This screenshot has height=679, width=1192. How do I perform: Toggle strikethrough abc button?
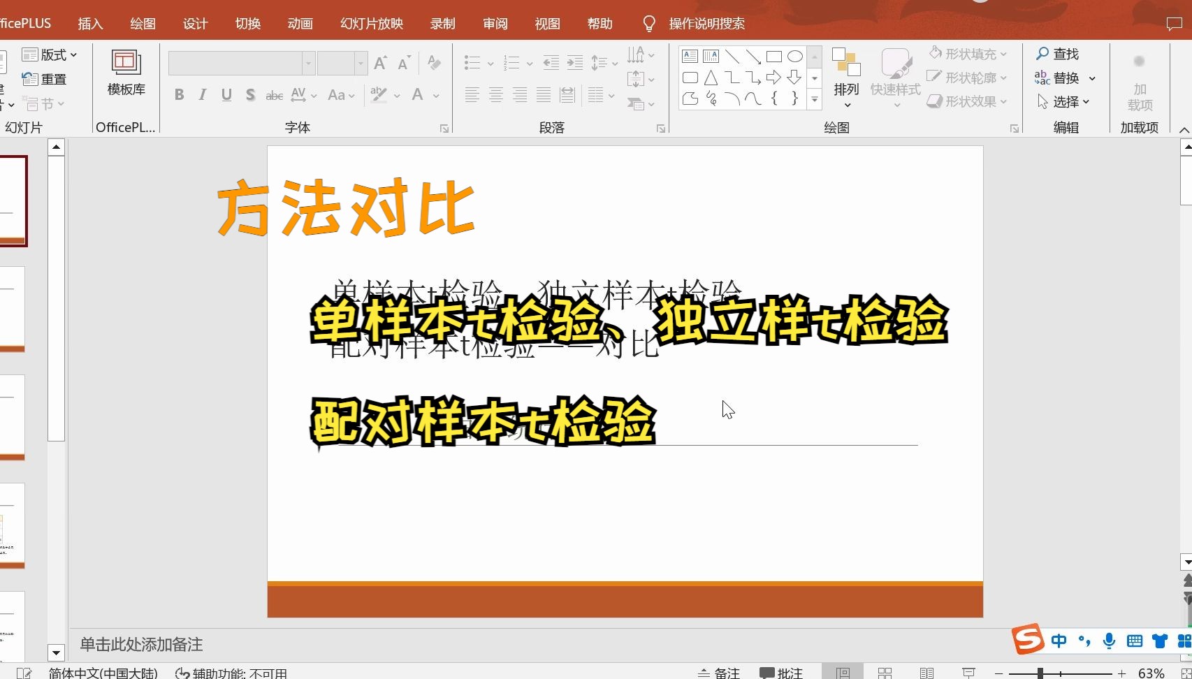[x=274, y=95]
